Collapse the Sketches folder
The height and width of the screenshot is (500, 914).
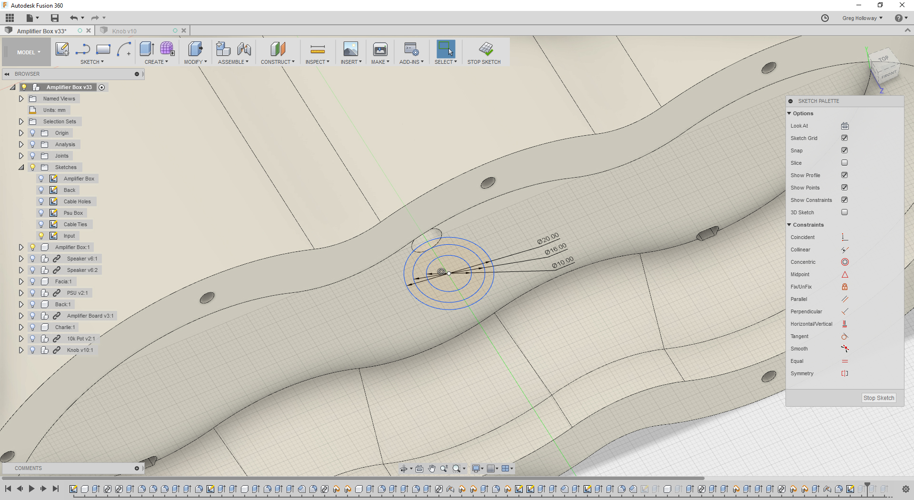click(x=21, y=167)
